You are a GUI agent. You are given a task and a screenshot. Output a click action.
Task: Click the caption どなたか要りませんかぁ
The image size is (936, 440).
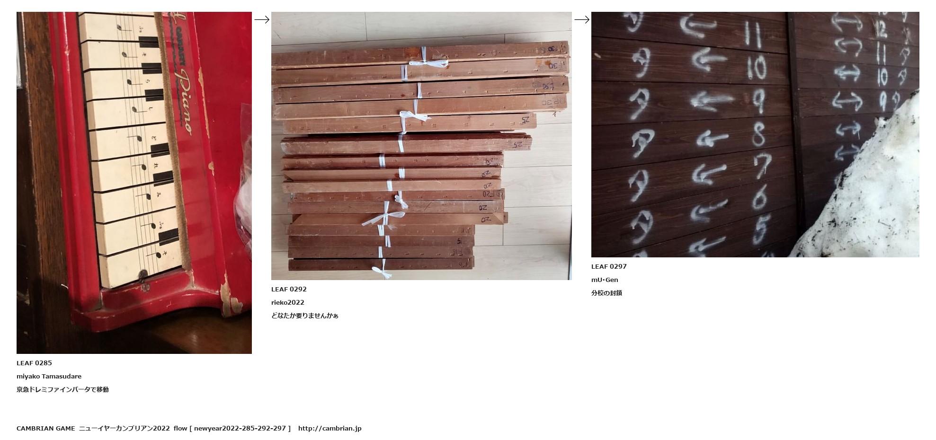point(305,316)
